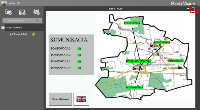
Task: Click the magnifier icon in search box
Action: point(38,21)
